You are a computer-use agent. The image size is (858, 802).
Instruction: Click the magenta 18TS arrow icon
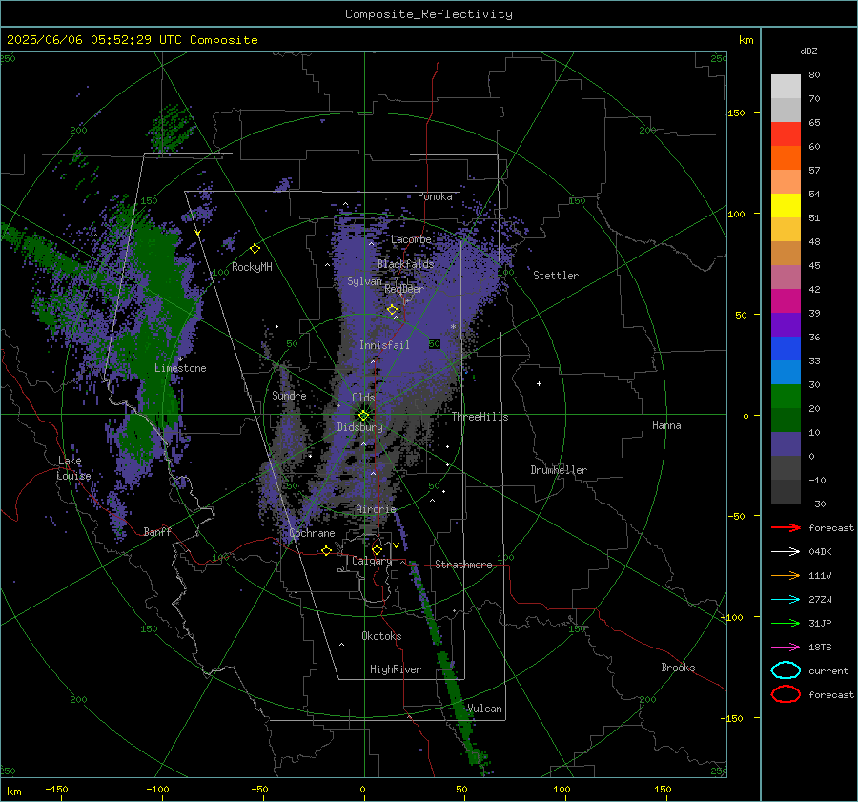[x=786, y=648]
